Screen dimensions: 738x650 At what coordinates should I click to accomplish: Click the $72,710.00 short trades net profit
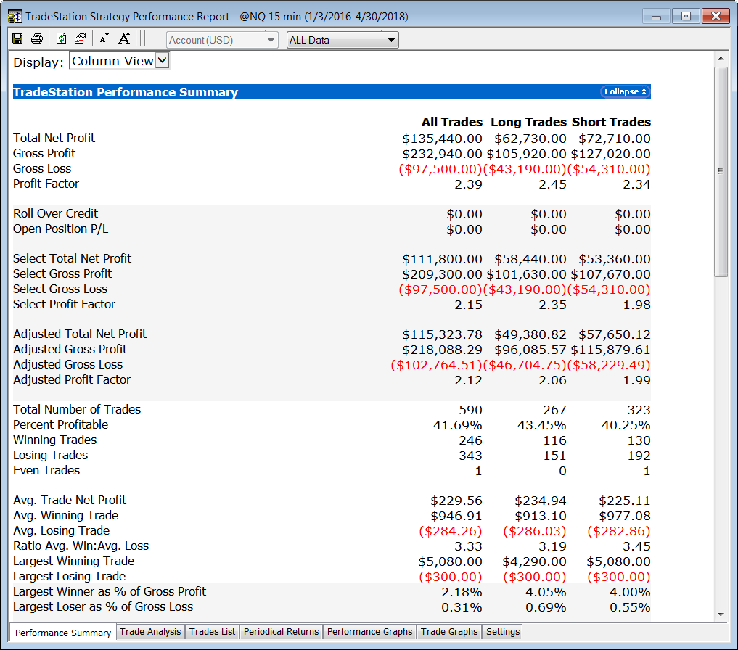(615, 139)
